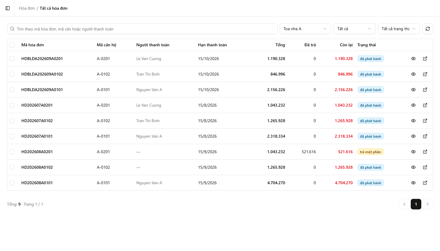
Task: View invoice HDBLDA202609A0101 via eye icon
Action: click(x=413, y=90)
